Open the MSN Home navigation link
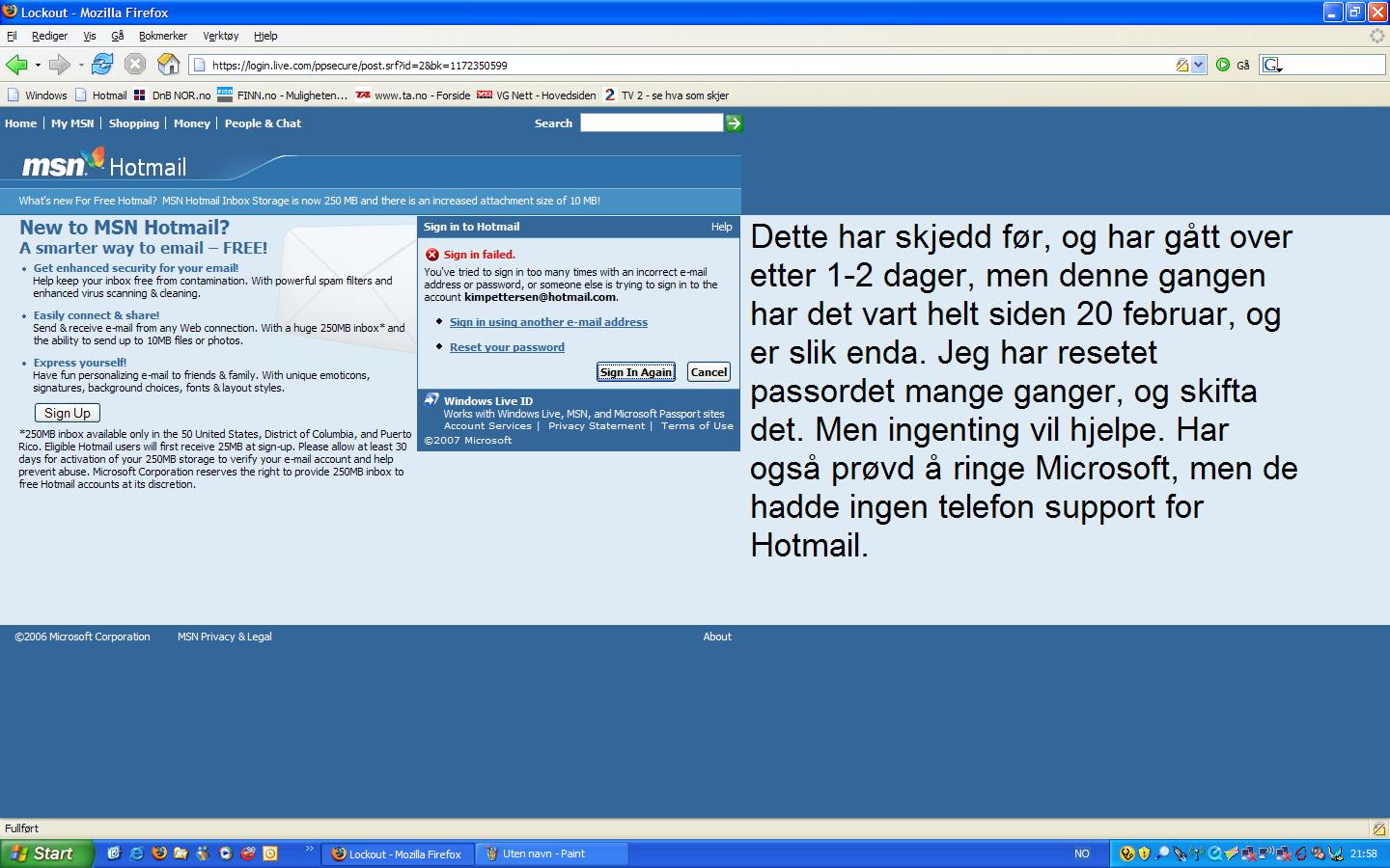The height and width of the screenshot is (868, 1390). 20,123
